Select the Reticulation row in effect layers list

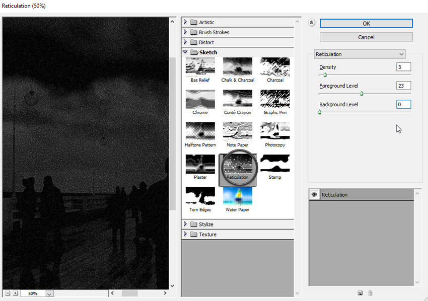tap(362, 195)
